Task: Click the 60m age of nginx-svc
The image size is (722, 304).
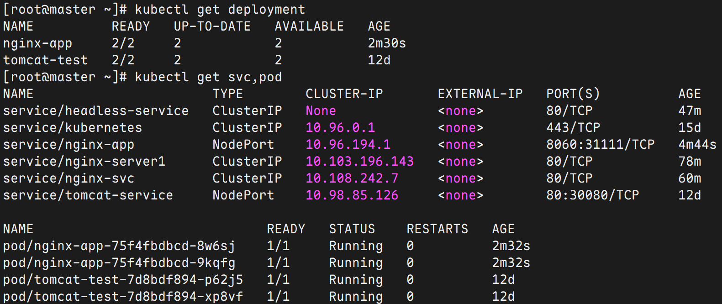Action: (690, 178)
